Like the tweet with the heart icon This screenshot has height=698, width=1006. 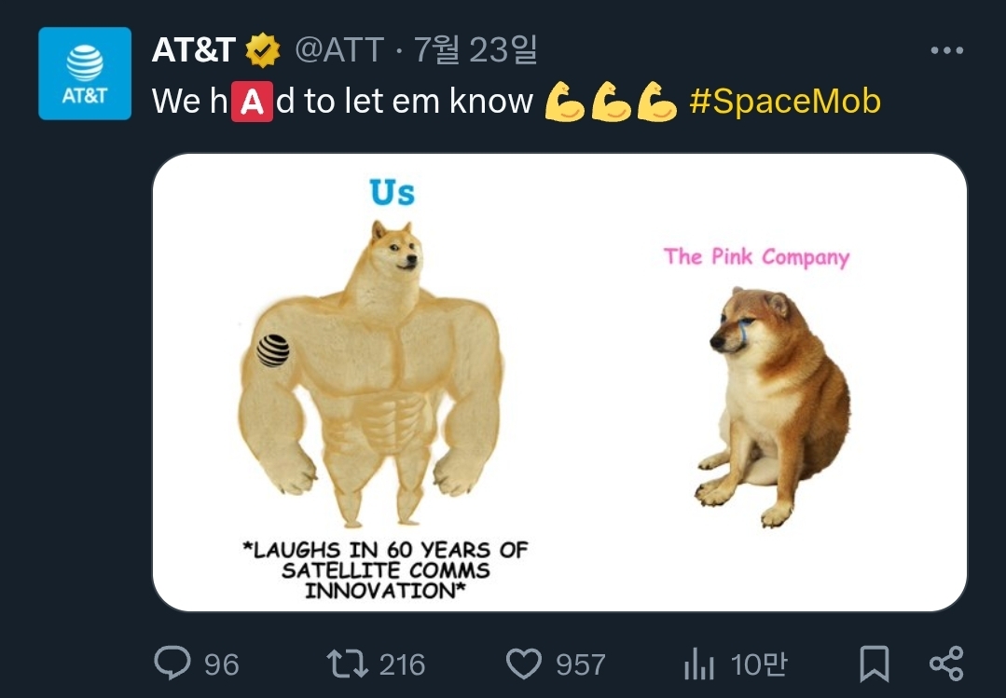point(524,664)
